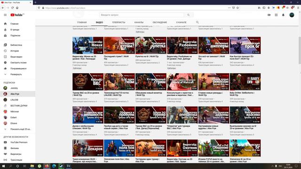Open the notifications bell

pyautogui.click(x=283, y=15)
